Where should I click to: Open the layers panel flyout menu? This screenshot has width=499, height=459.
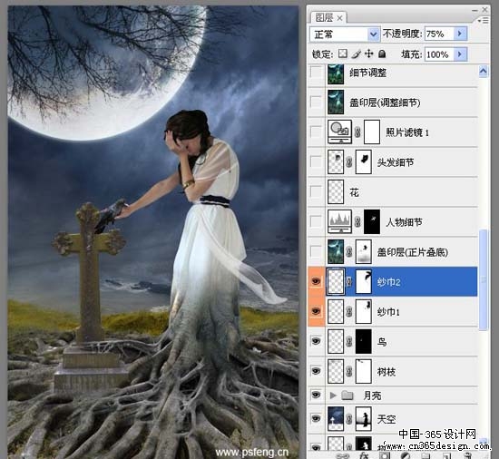click(x=483, y=20)
